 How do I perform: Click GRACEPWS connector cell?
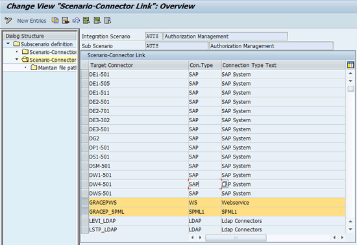(138, 202)
